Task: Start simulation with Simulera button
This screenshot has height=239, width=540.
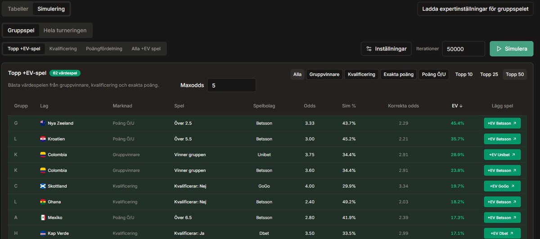Action: pos(512,49)
